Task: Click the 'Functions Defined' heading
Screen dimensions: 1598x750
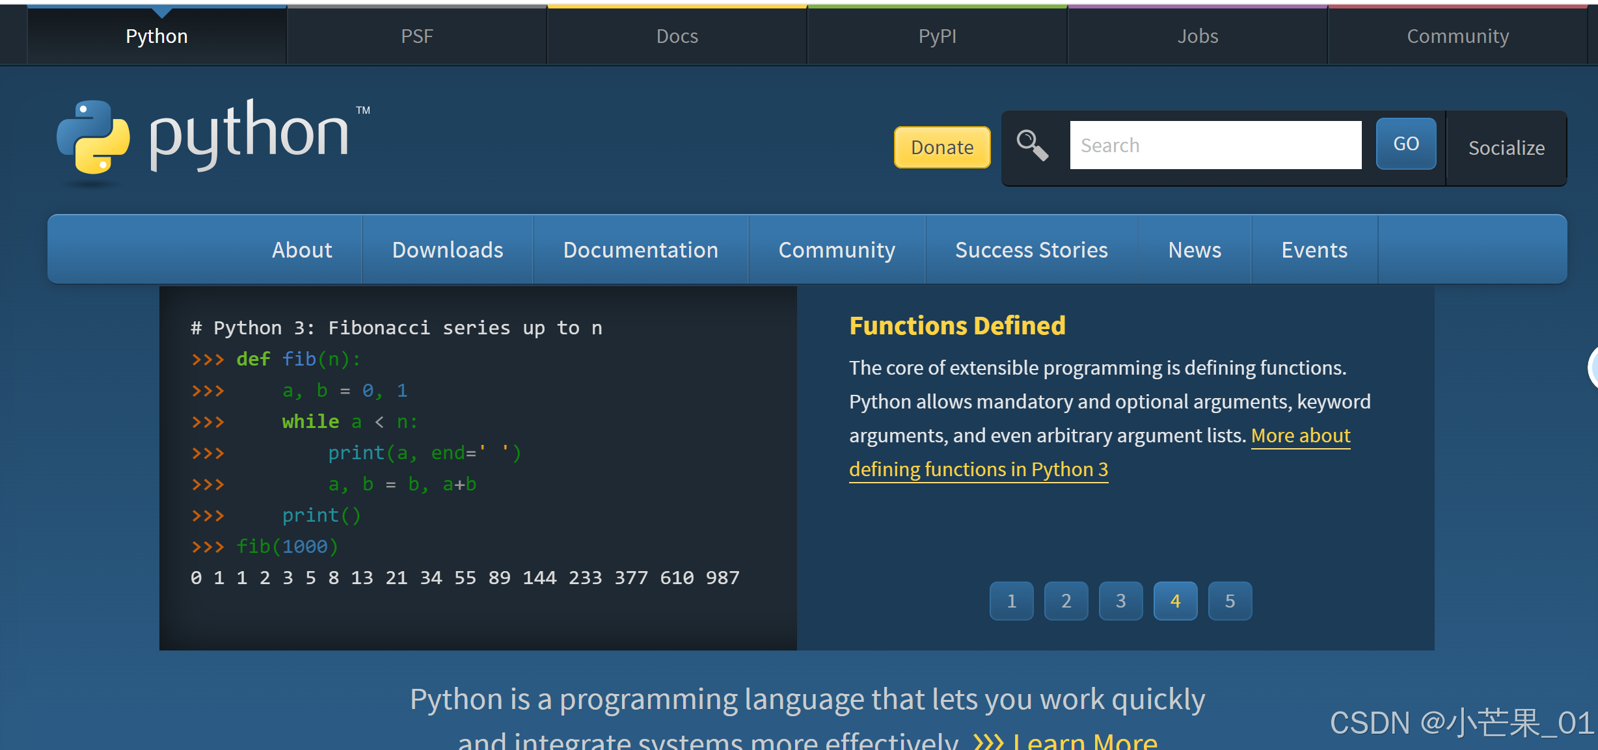Action: 957,325
